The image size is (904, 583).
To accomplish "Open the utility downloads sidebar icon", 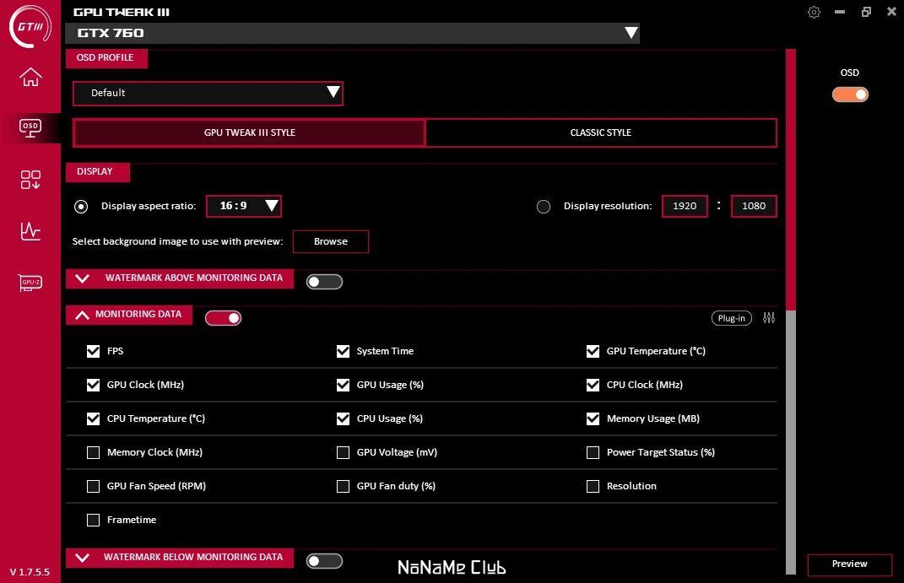I will point(30,180).
